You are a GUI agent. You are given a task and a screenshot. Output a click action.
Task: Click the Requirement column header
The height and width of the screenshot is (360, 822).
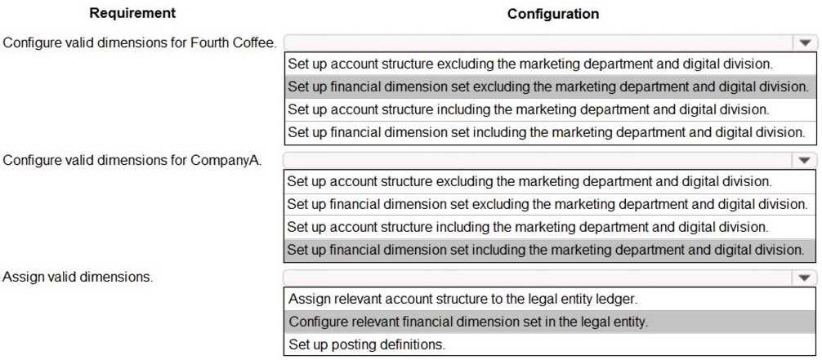(x=132, y=13)
